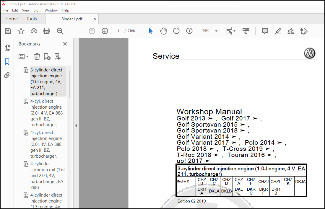This screenshot has width=325, height=209.
Task: Open the Sign document pen icon
Action: pyautogui.click(x=291, y=31)
